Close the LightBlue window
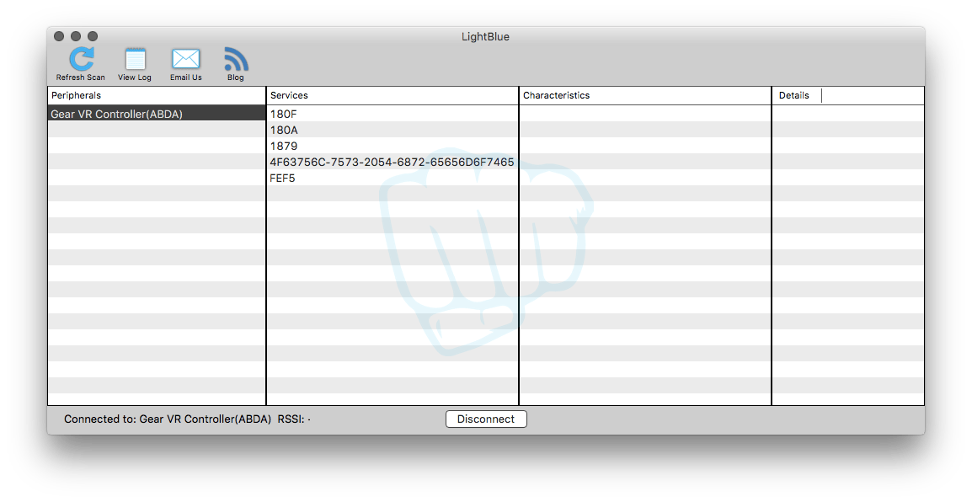Screen dimensions: 972x502 tap(59, 36)
